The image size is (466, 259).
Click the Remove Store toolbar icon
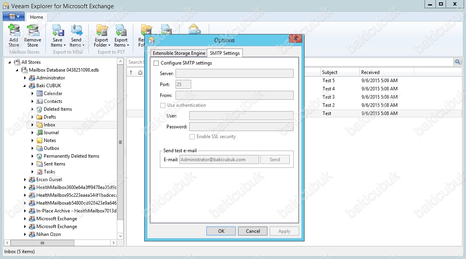pos(33,31)
